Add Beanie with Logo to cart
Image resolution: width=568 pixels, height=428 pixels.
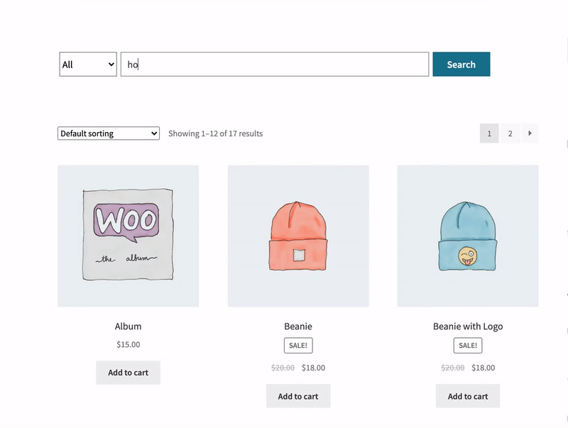[x=467, y=396]
